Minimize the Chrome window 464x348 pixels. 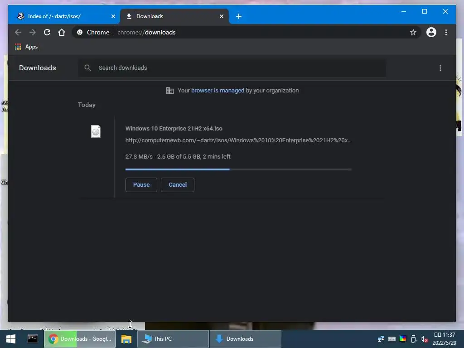(404, 11)
